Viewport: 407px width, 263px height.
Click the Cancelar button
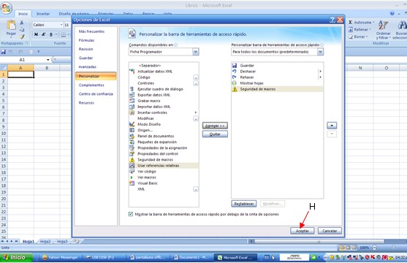[x=330, y=231]
